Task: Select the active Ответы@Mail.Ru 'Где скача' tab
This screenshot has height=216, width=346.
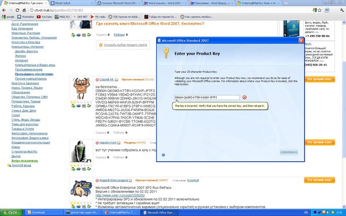Action: pyautogui.click(x=26, y=3)
